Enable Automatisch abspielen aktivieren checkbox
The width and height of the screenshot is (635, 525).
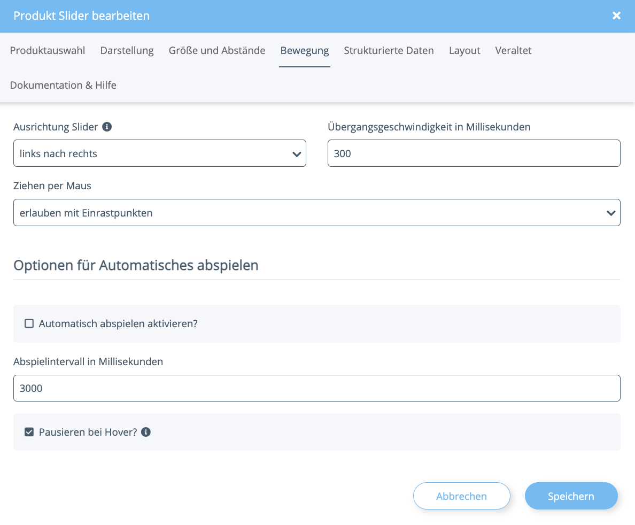click(29, 323)
